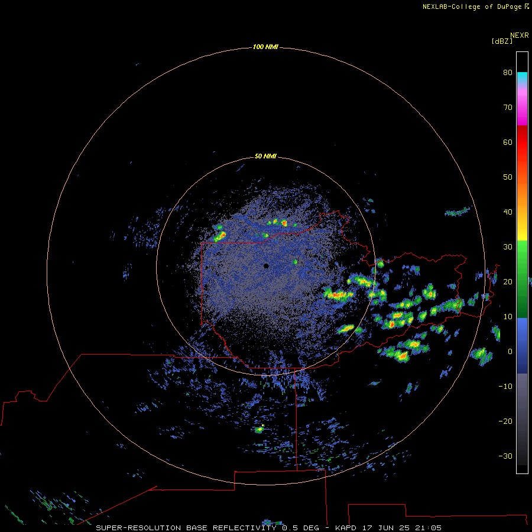The image size is (532, 532).
Task: Click the small green echo just east of radar site
Action: click(295, 262)
